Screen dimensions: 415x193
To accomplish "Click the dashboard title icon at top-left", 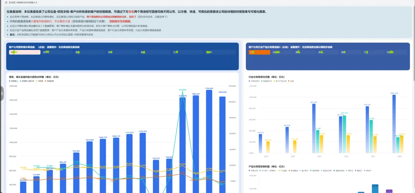I will (x=6, y=2).
